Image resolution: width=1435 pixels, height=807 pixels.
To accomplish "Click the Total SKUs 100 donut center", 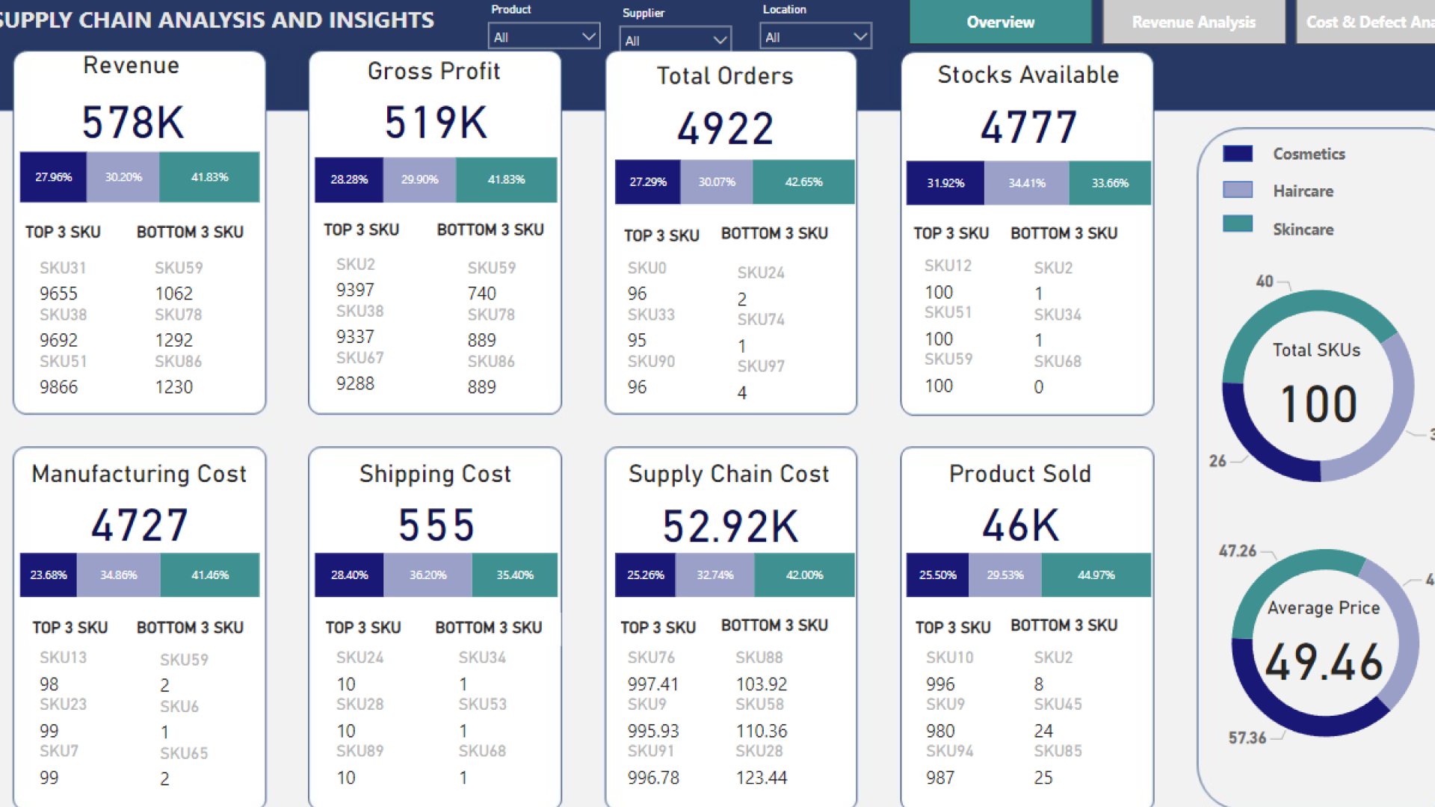I will 1318,404.
